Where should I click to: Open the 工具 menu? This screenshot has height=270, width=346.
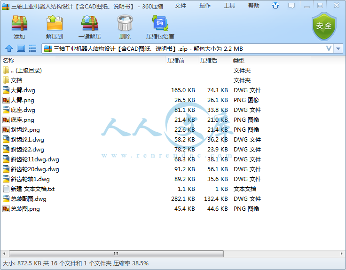click(229, 6)
